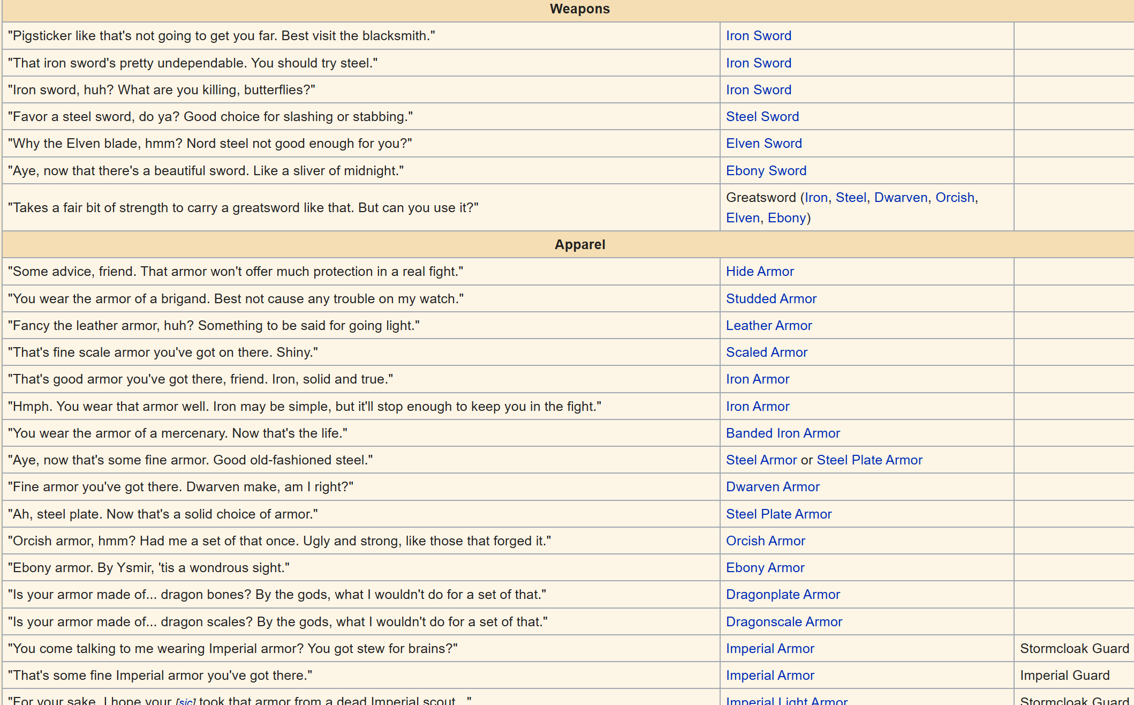Click the 'dragon scales?' quote
The width and height of the screenshot is (1134, 705).
[278, 622]
